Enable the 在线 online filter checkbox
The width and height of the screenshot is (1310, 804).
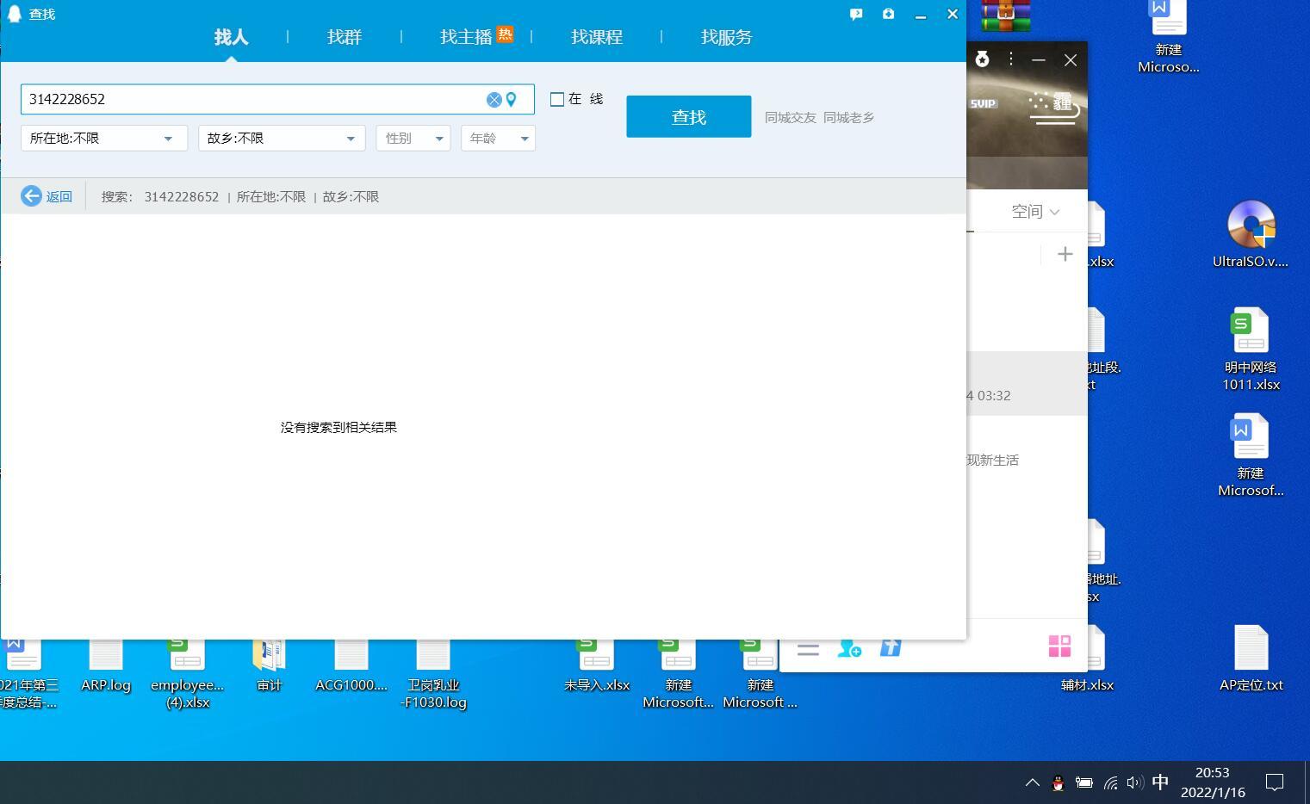click(x=556, y=99)
